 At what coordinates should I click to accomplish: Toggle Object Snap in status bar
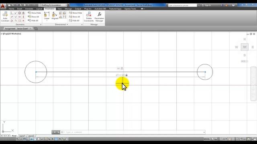click(x=35, y=139)
